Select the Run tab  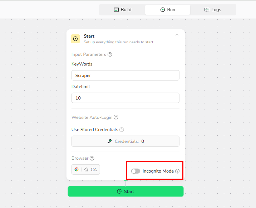pyautogui.click(x=168, y=10)
